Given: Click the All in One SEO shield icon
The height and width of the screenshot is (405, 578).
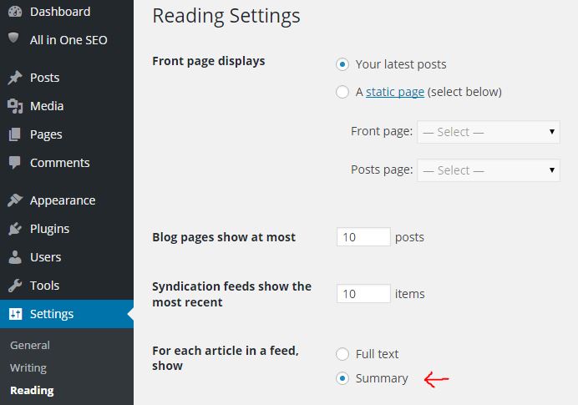Looking at the screenshot, I should 13,38.
